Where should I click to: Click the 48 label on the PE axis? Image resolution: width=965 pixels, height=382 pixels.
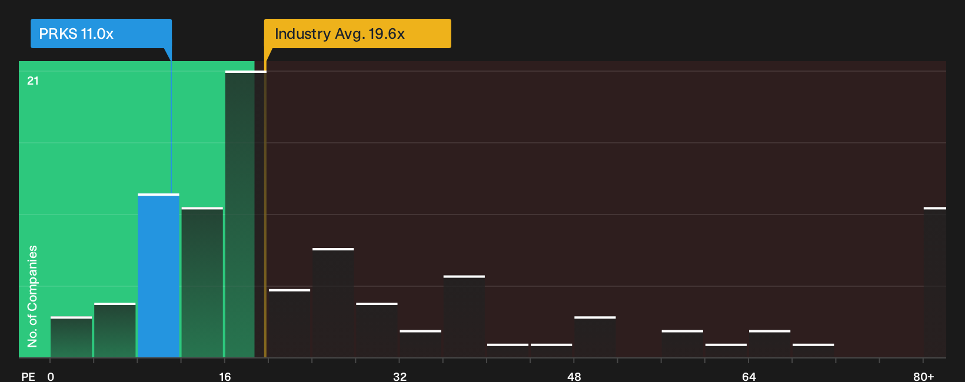coord(574,376)
